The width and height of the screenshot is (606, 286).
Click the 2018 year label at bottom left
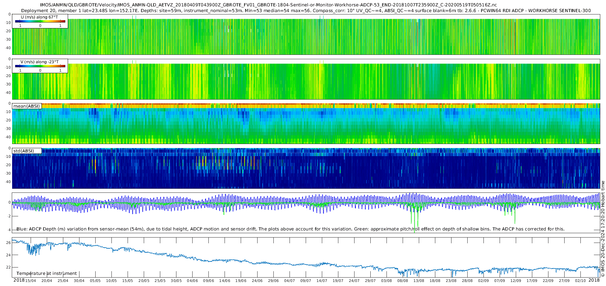[19, 280]
